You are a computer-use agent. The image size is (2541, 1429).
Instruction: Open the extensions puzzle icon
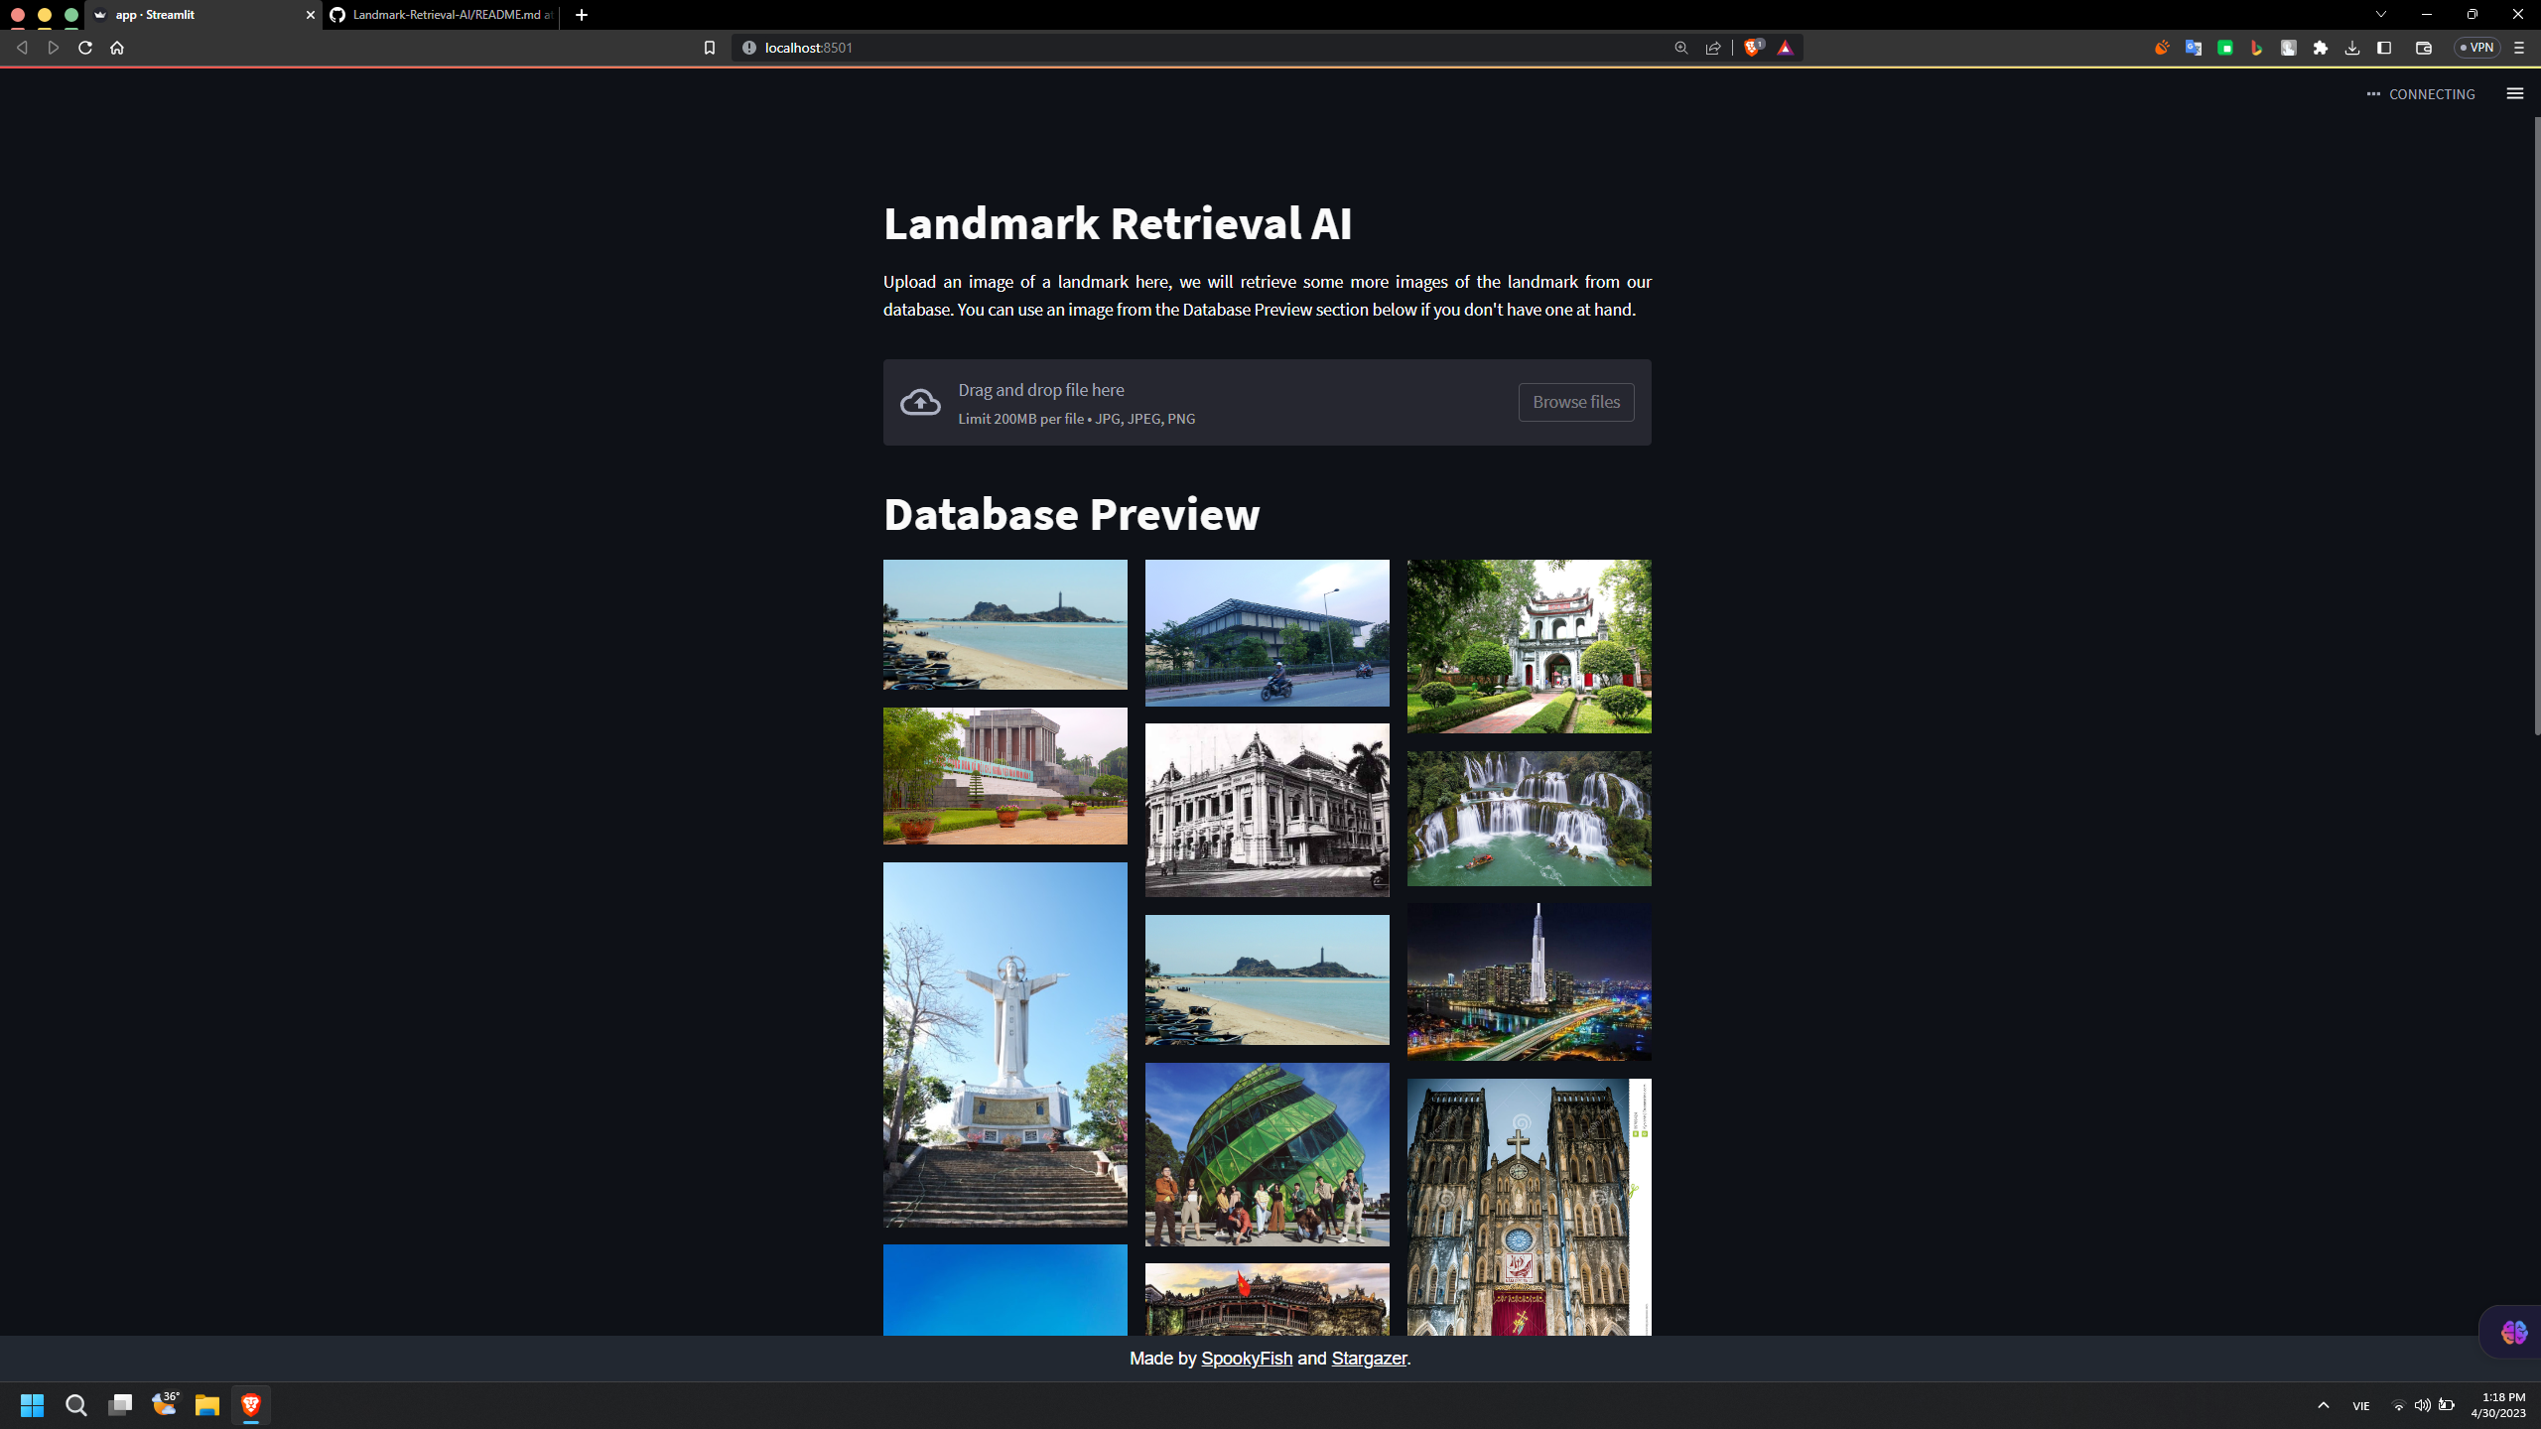(2320, 48)
